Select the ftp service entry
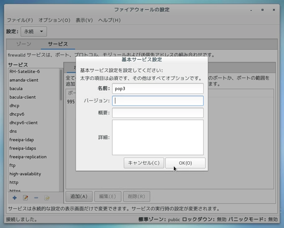Viewport: 284px width, 228px height. click(x=34, y=165)
